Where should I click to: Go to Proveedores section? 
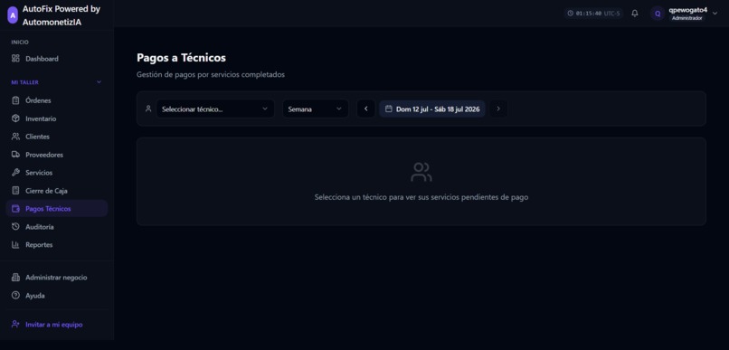(57, 155)
